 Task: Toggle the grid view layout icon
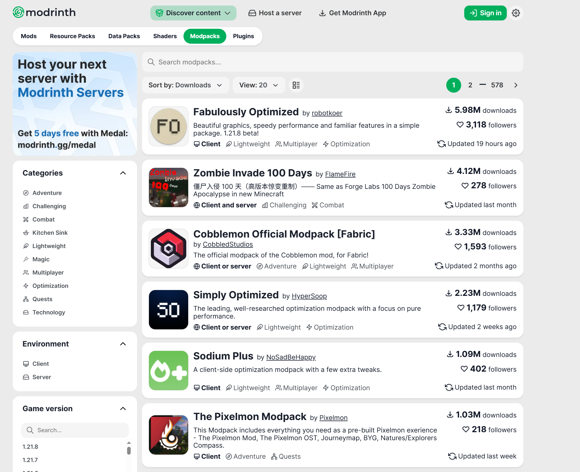coord(296,85)
